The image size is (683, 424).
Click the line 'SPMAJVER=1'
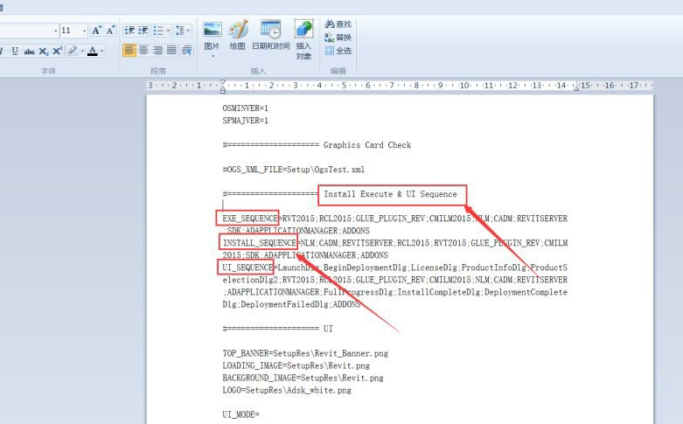(x=245, y=120)
